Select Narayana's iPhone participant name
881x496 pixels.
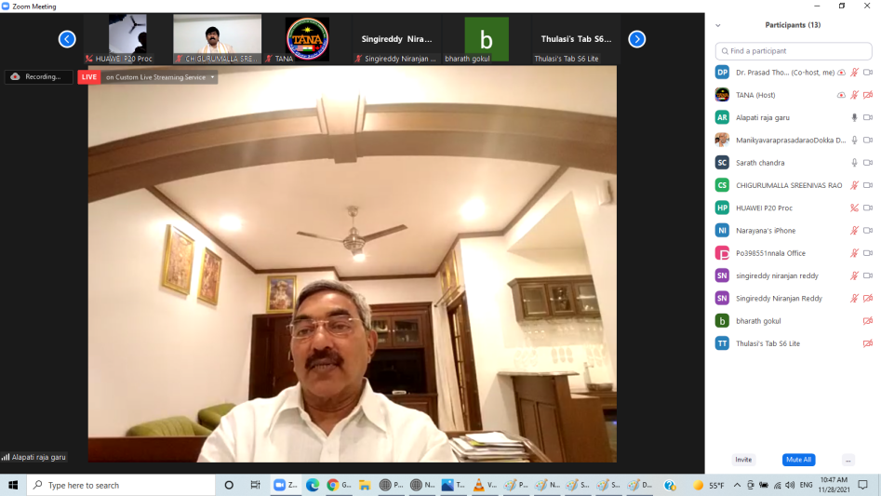point(766,230)
